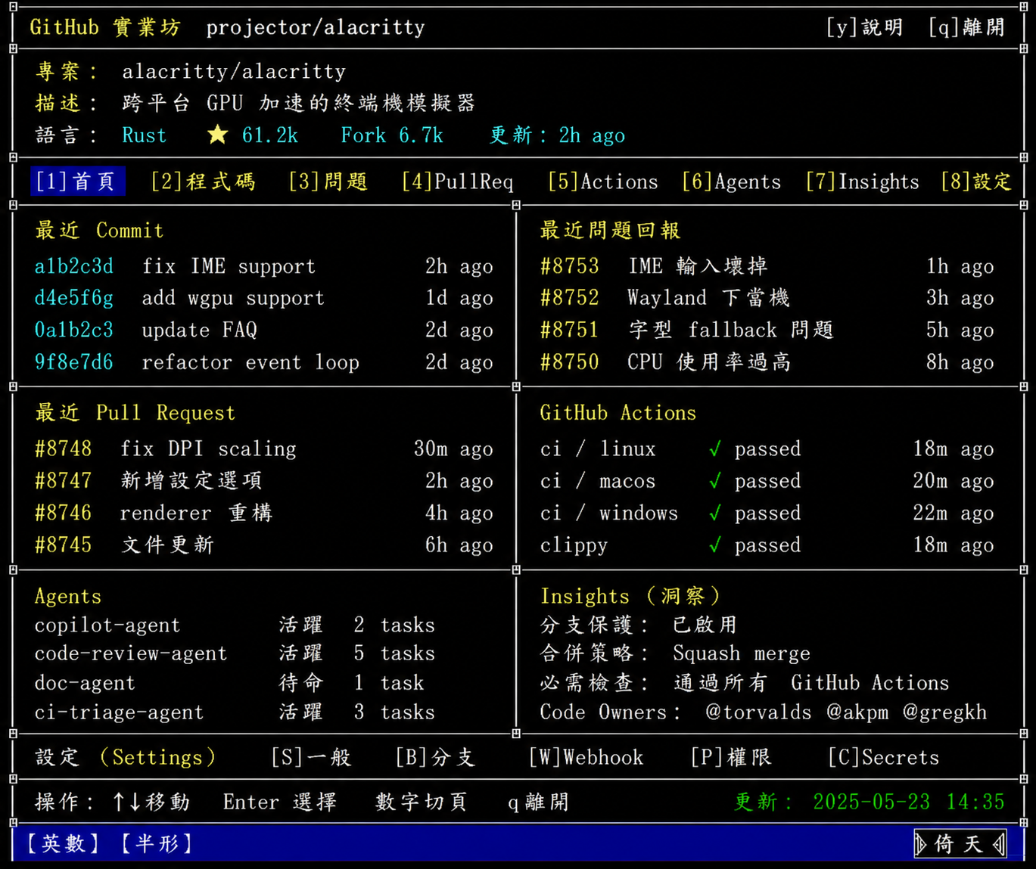Click the 倚天 input method indicator
The image size is (1036, 869).
pyautogui.click(x=960, y=843)
